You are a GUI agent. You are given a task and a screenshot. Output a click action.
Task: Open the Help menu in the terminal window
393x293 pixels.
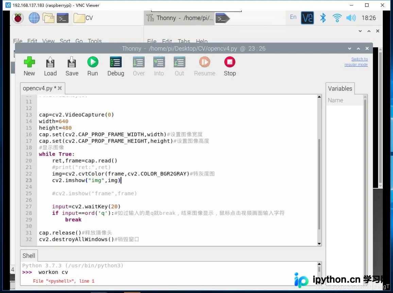coord(202,41)
